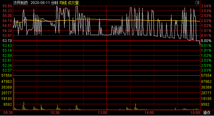Open the 操作 menu button
214x116 pixels.
pyautogui.click(x=207, y=113)
